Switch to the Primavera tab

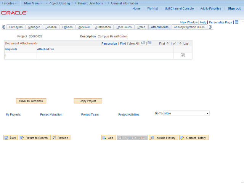(16, 27)
